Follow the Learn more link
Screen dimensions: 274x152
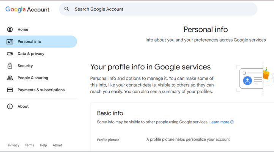coord(219,122)
